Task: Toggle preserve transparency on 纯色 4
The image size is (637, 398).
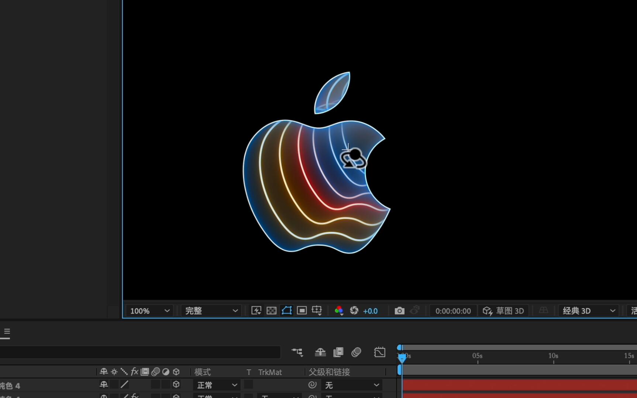Action: pyautogui.click(x=248, y=384)
